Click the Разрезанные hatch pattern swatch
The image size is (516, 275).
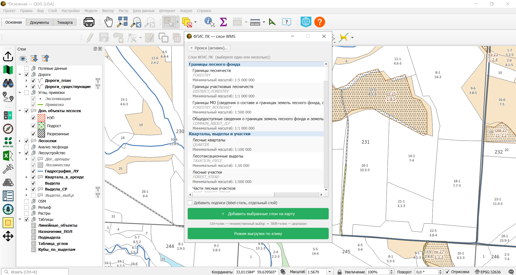(41, 134)
